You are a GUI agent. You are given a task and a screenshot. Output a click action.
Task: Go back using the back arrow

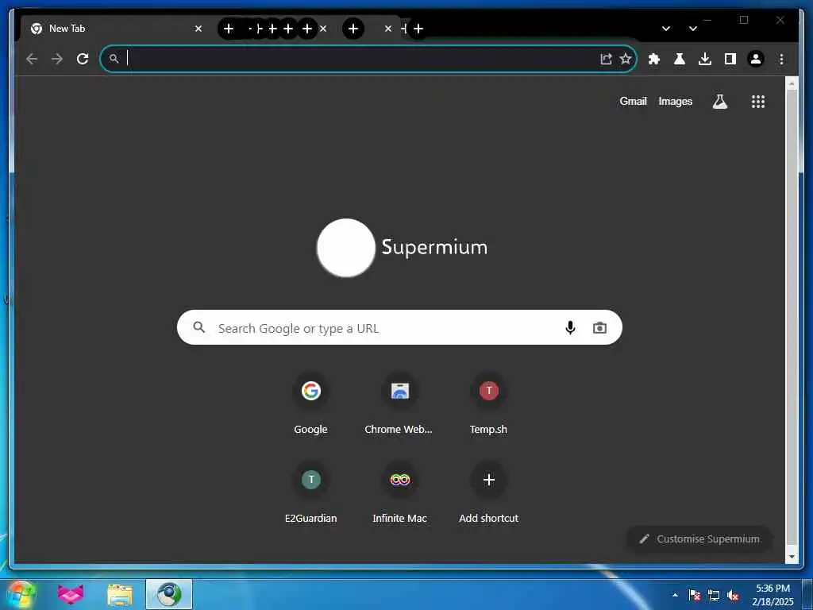point(32,59)
